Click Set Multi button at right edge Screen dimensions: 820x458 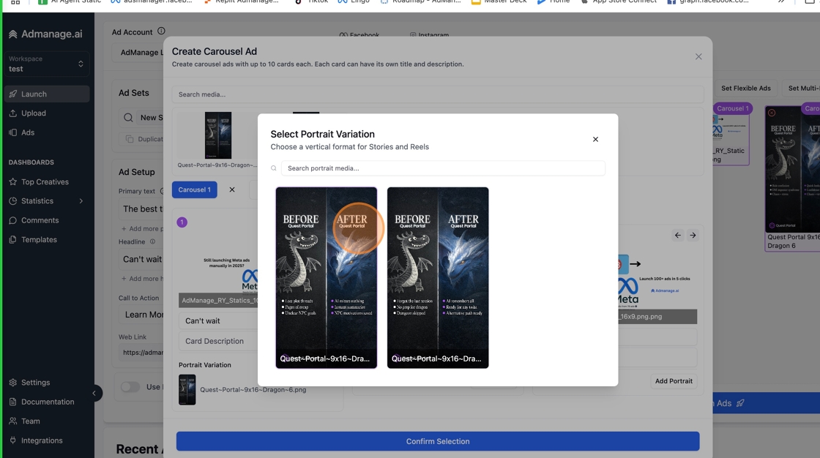pyautogui.click(x=802, y=89)
